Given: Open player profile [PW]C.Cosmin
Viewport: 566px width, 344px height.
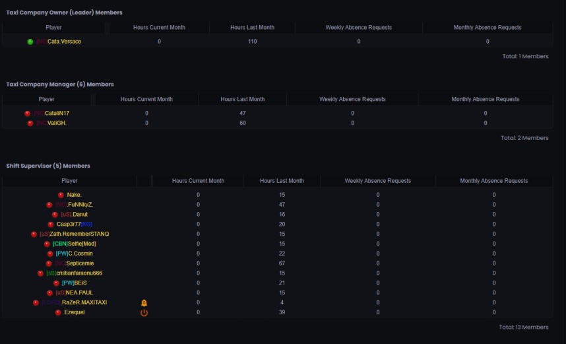Looking at the screenshot, I should coord(75,254).
